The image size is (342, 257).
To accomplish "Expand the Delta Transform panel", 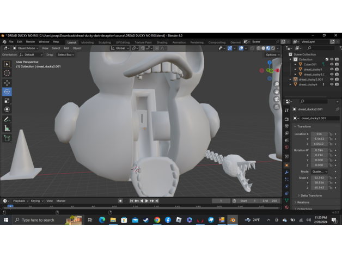I will click(310, 195).
